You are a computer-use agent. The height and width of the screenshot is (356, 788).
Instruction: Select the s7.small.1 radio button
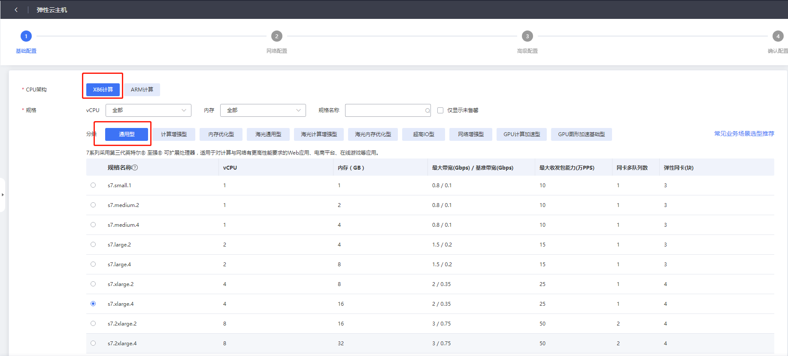point(93,185)
